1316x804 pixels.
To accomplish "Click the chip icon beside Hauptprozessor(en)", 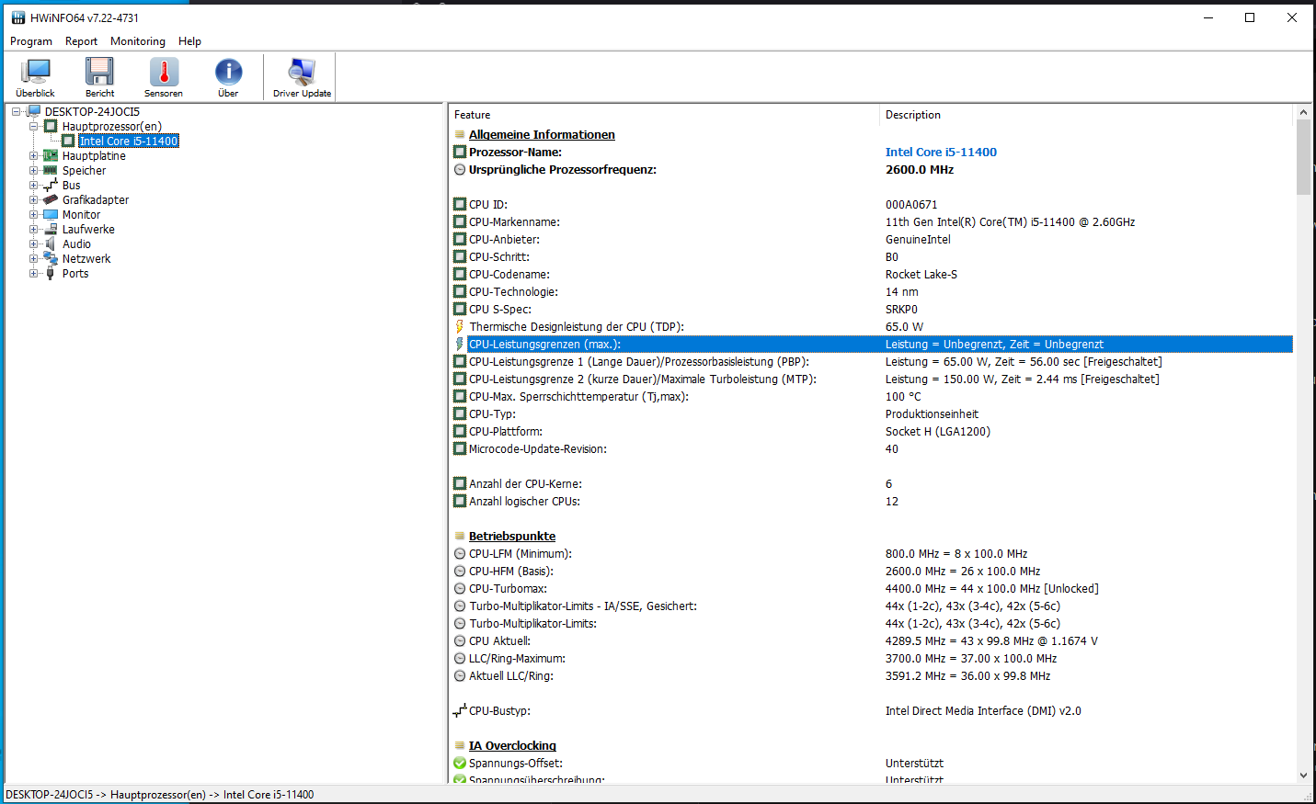I will 51,126.
